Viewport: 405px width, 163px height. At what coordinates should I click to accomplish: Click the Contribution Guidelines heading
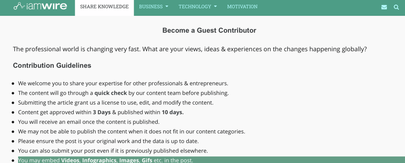[x=52, y=66]
